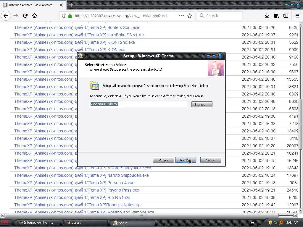Click the anime thumbnail in Setup header

tap(216, 68)
